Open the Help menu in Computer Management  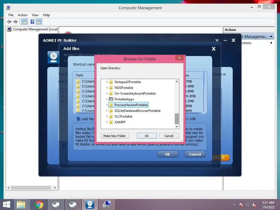46,15
